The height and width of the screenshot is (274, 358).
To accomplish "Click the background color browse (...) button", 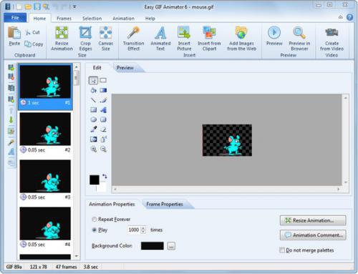I will (171, 246).
